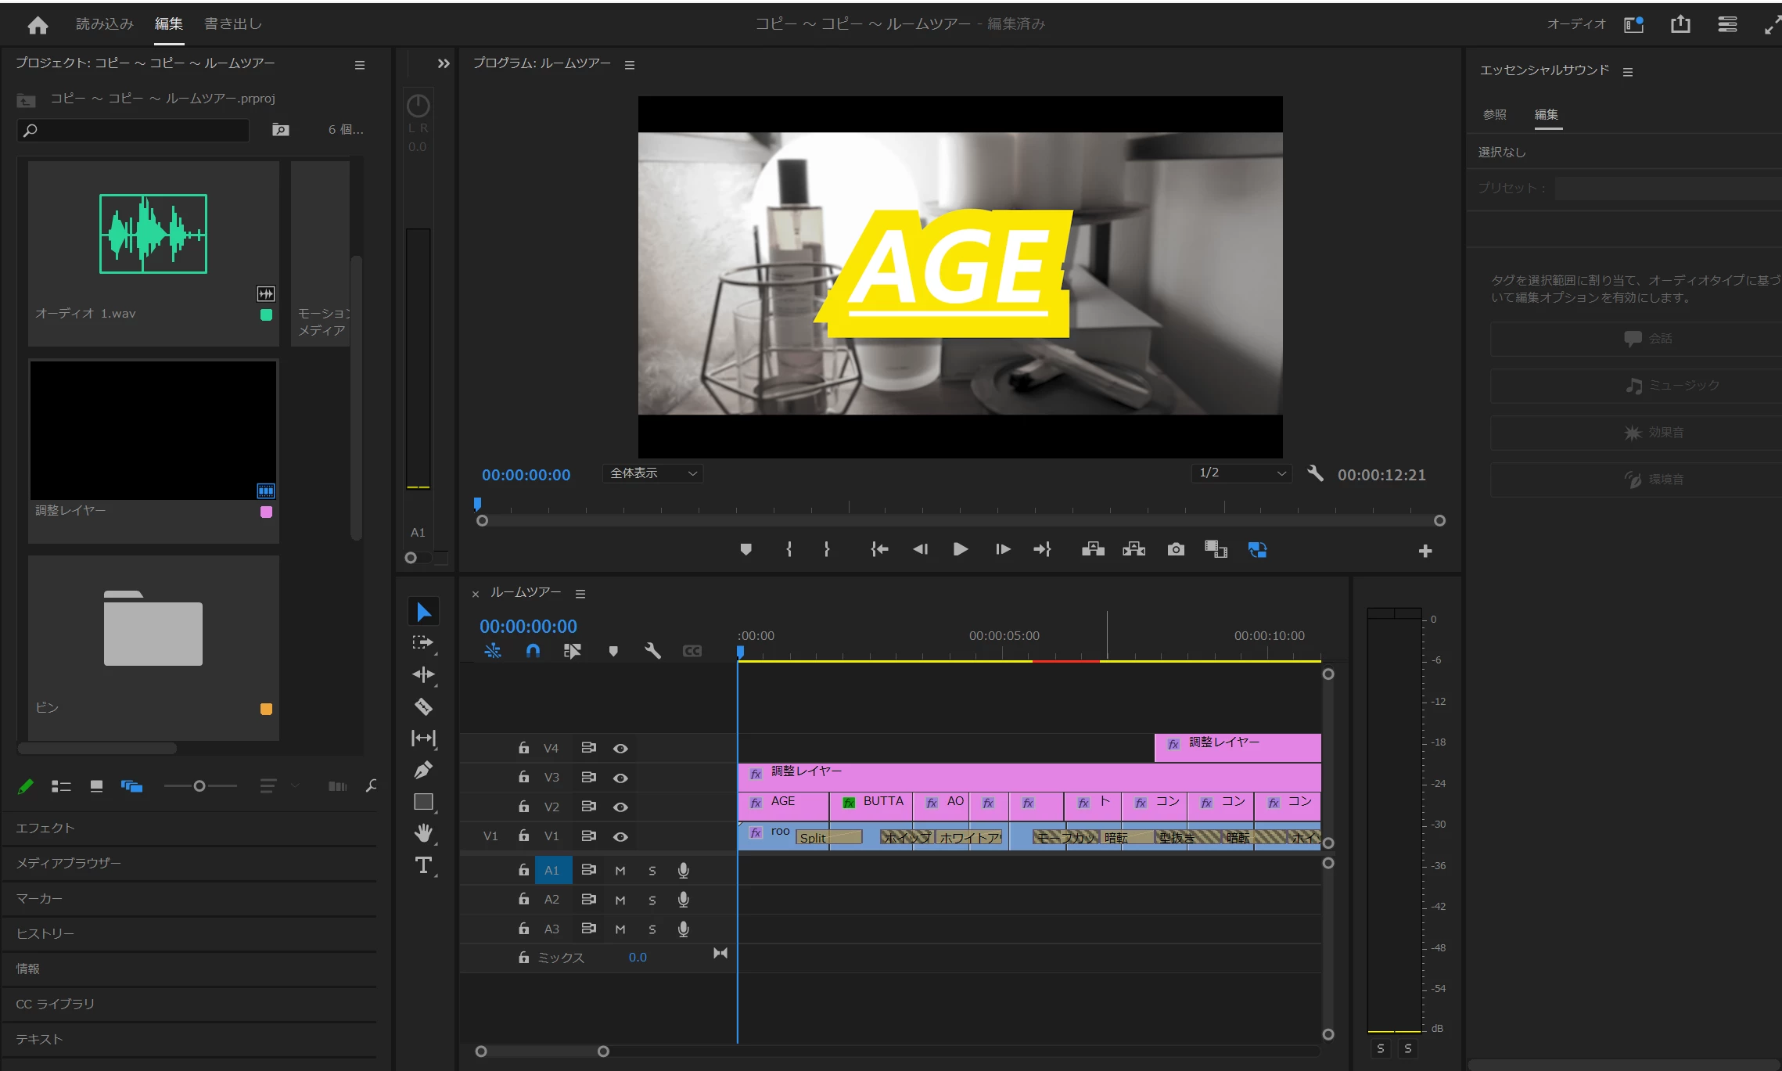This screenshot has height=1071, width=1782.
Task: Select the Pen tool
Action: 423,770
